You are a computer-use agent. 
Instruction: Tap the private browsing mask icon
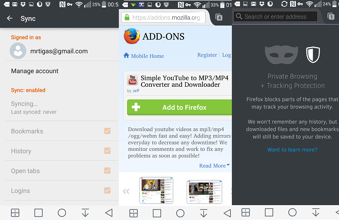click(x=281, y=55)
